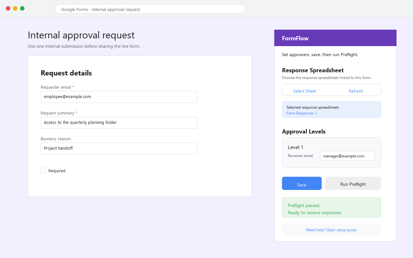
Task: Click the Approval Levels heading
Action: click(x=304, y=132)
